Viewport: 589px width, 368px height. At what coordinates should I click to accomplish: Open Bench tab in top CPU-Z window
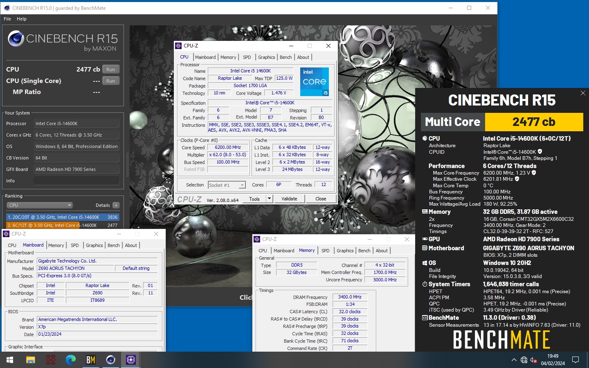tap(286, 57)
